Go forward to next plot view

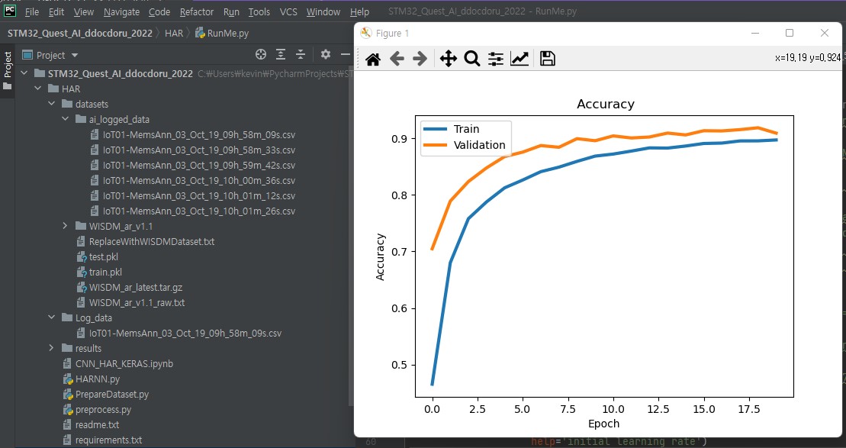coord(420,60)
